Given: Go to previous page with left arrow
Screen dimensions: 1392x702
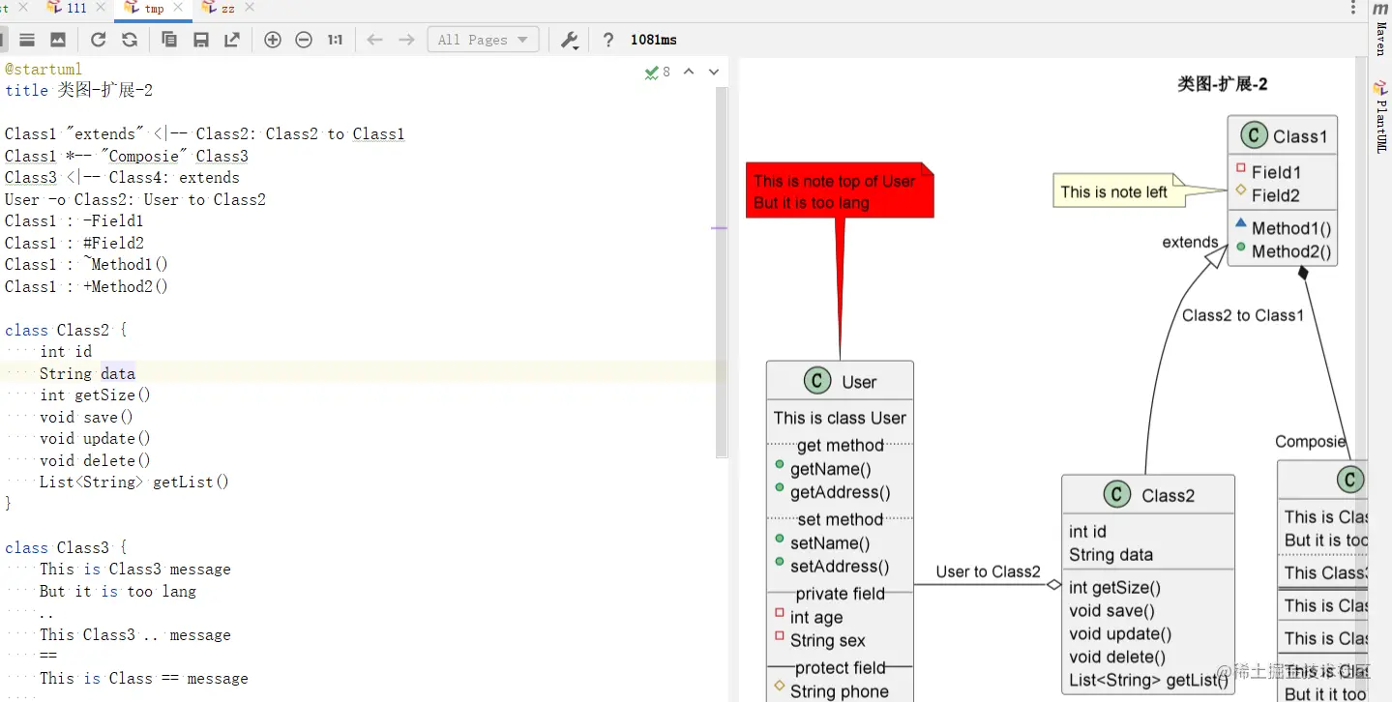Looking at the screenshot, I should (375, 40).
